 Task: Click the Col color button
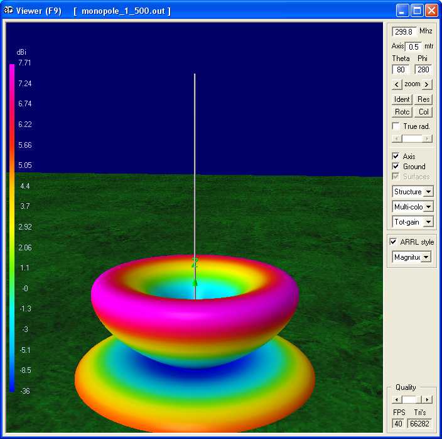[x=424, y=112]
